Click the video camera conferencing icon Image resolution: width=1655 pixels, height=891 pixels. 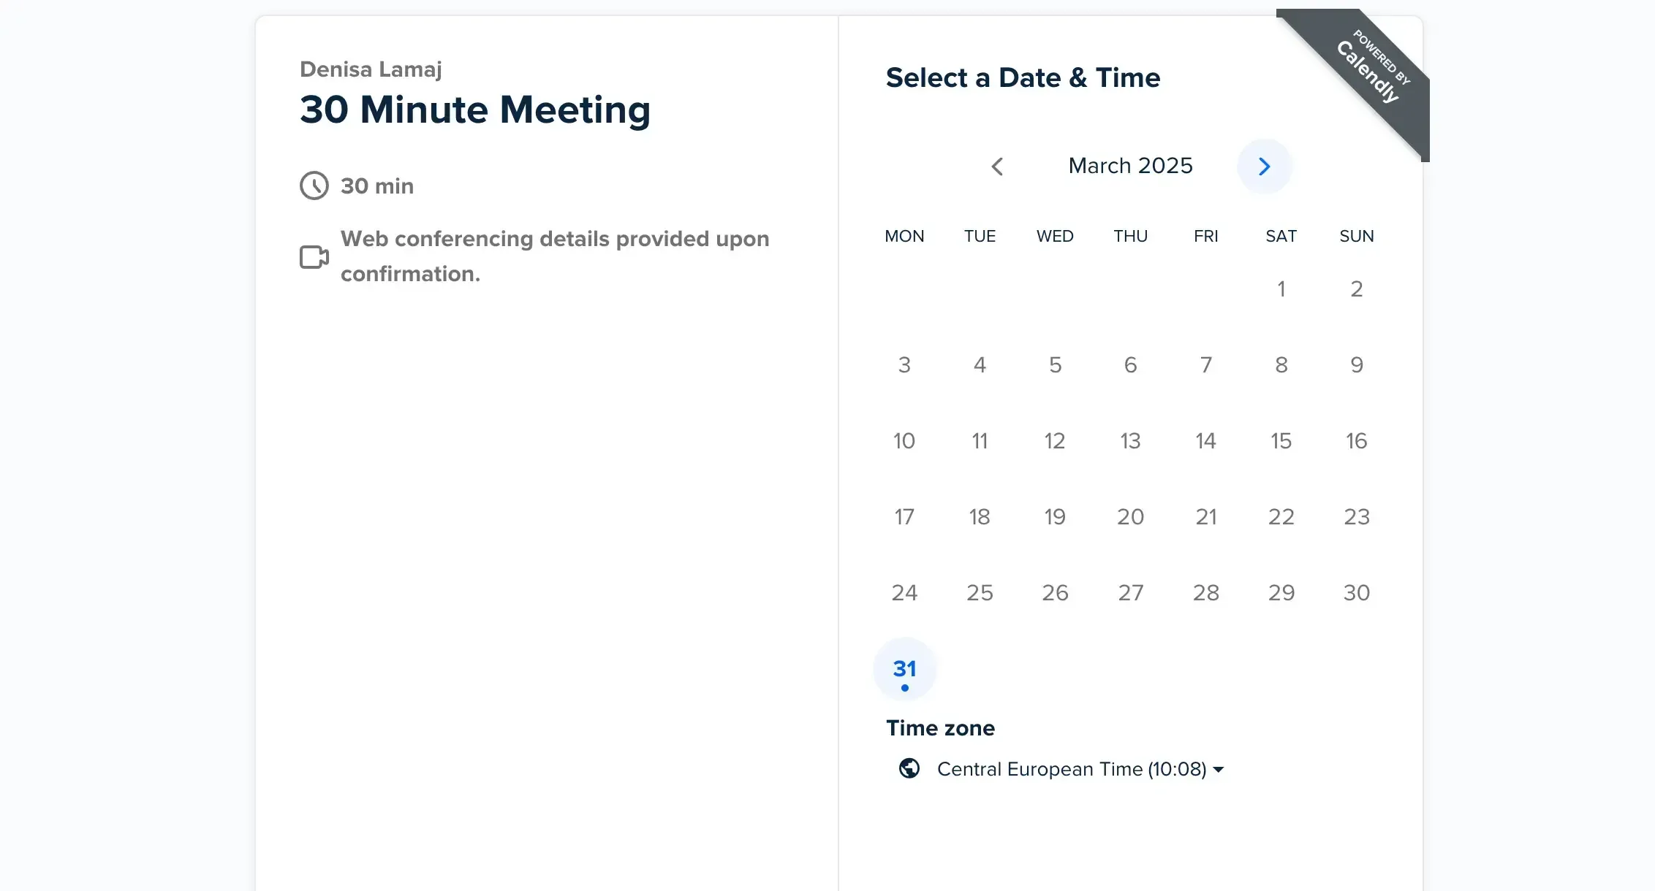click(313, 256)
